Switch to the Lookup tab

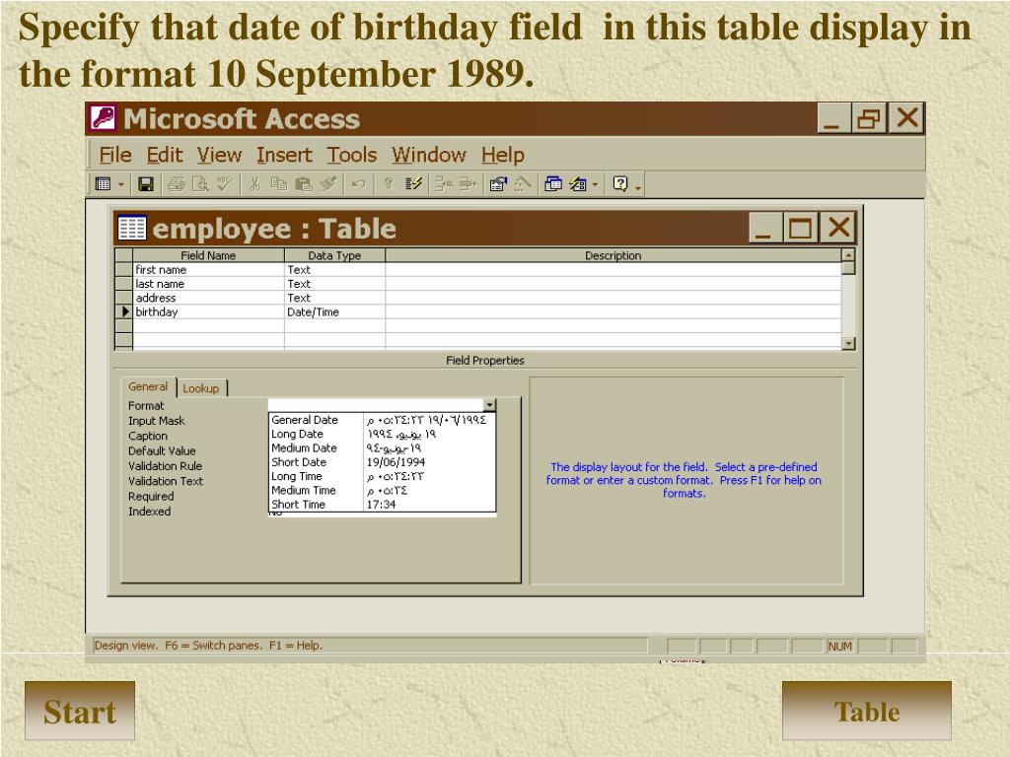201,388
